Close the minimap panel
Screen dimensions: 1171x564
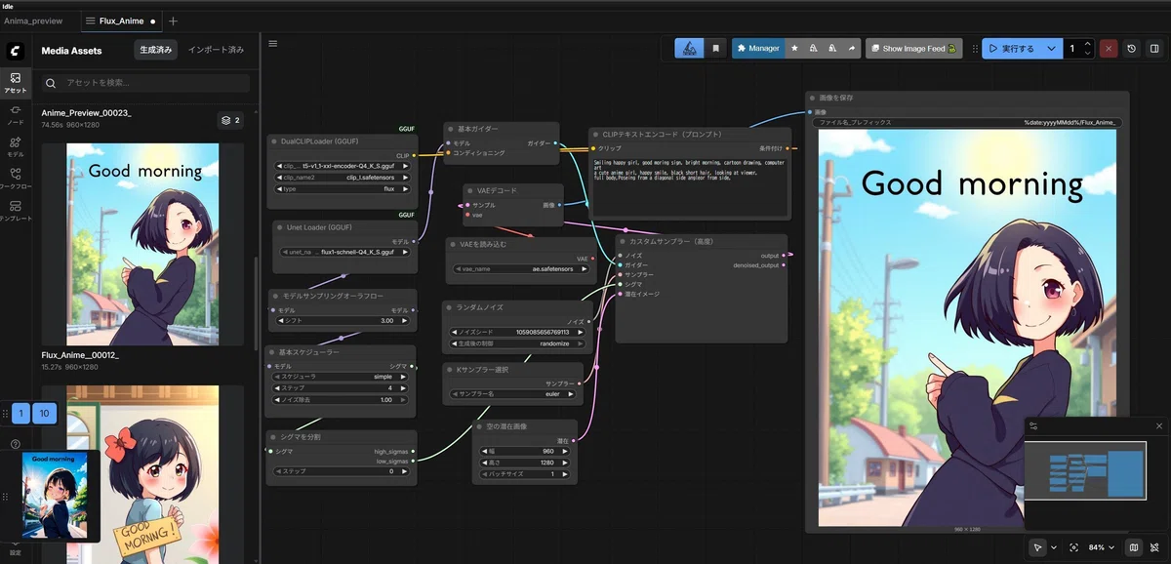(x=1158, y=426)
